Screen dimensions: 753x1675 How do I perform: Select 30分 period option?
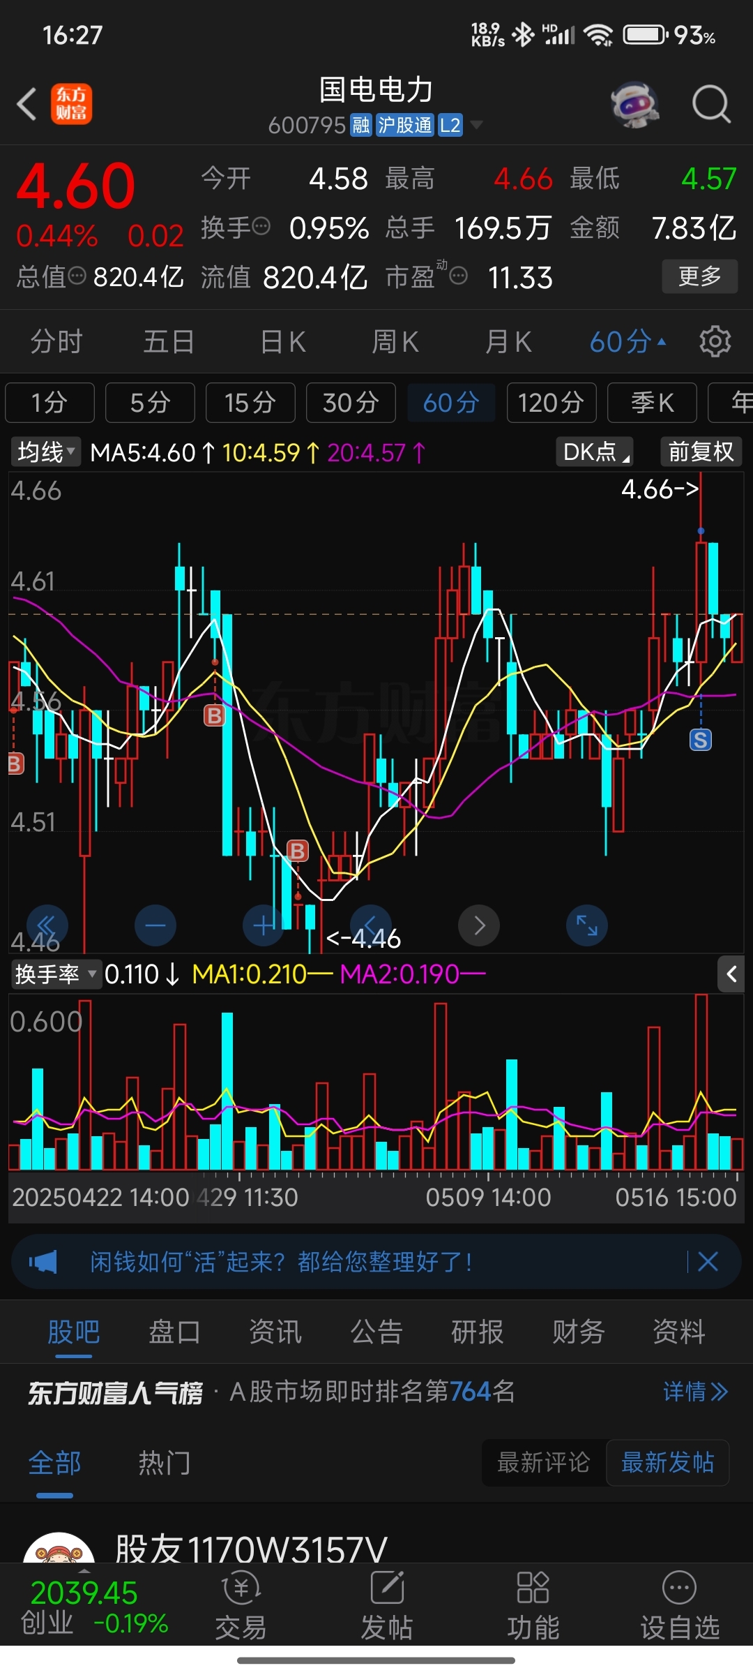click(351, 403)
